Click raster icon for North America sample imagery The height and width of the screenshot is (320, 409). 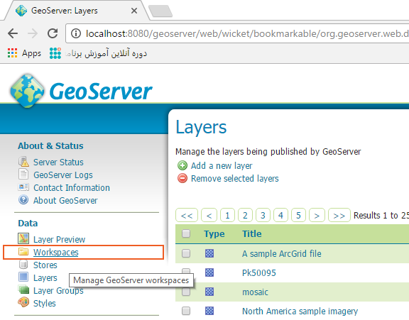209,311
